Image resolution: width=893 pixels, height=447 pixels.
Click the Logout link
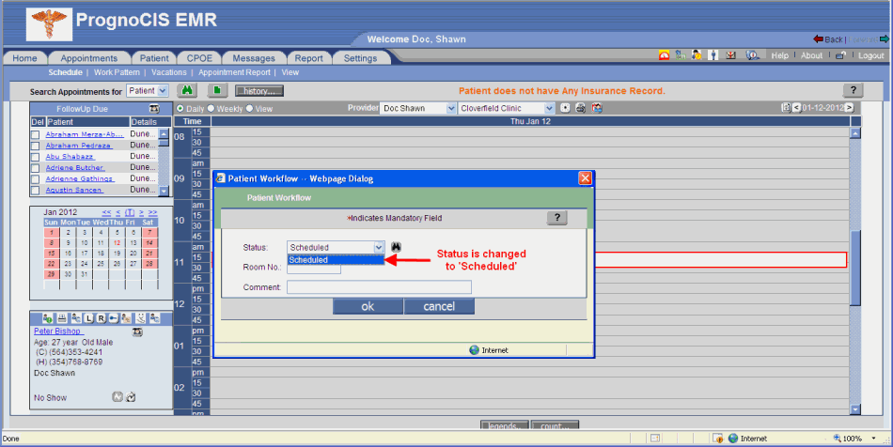tap(871, 55)
